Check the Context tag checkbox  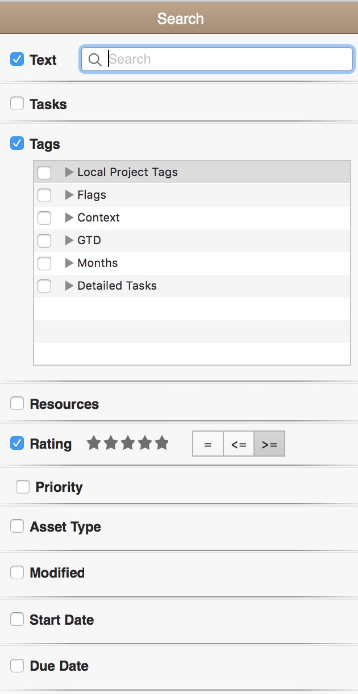[44, 218]
